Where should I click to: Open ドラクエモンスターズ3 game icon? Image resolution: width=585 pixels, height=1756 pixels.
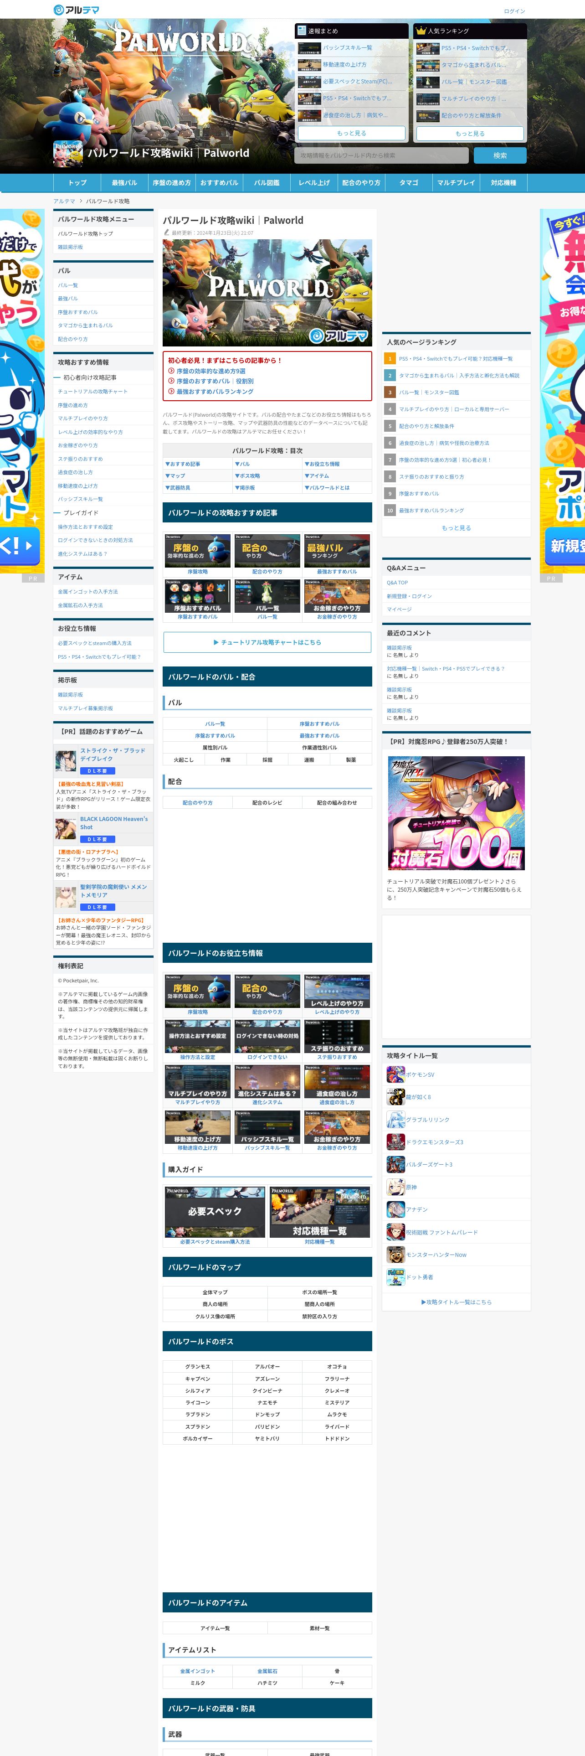click(x=395, y=1142)
